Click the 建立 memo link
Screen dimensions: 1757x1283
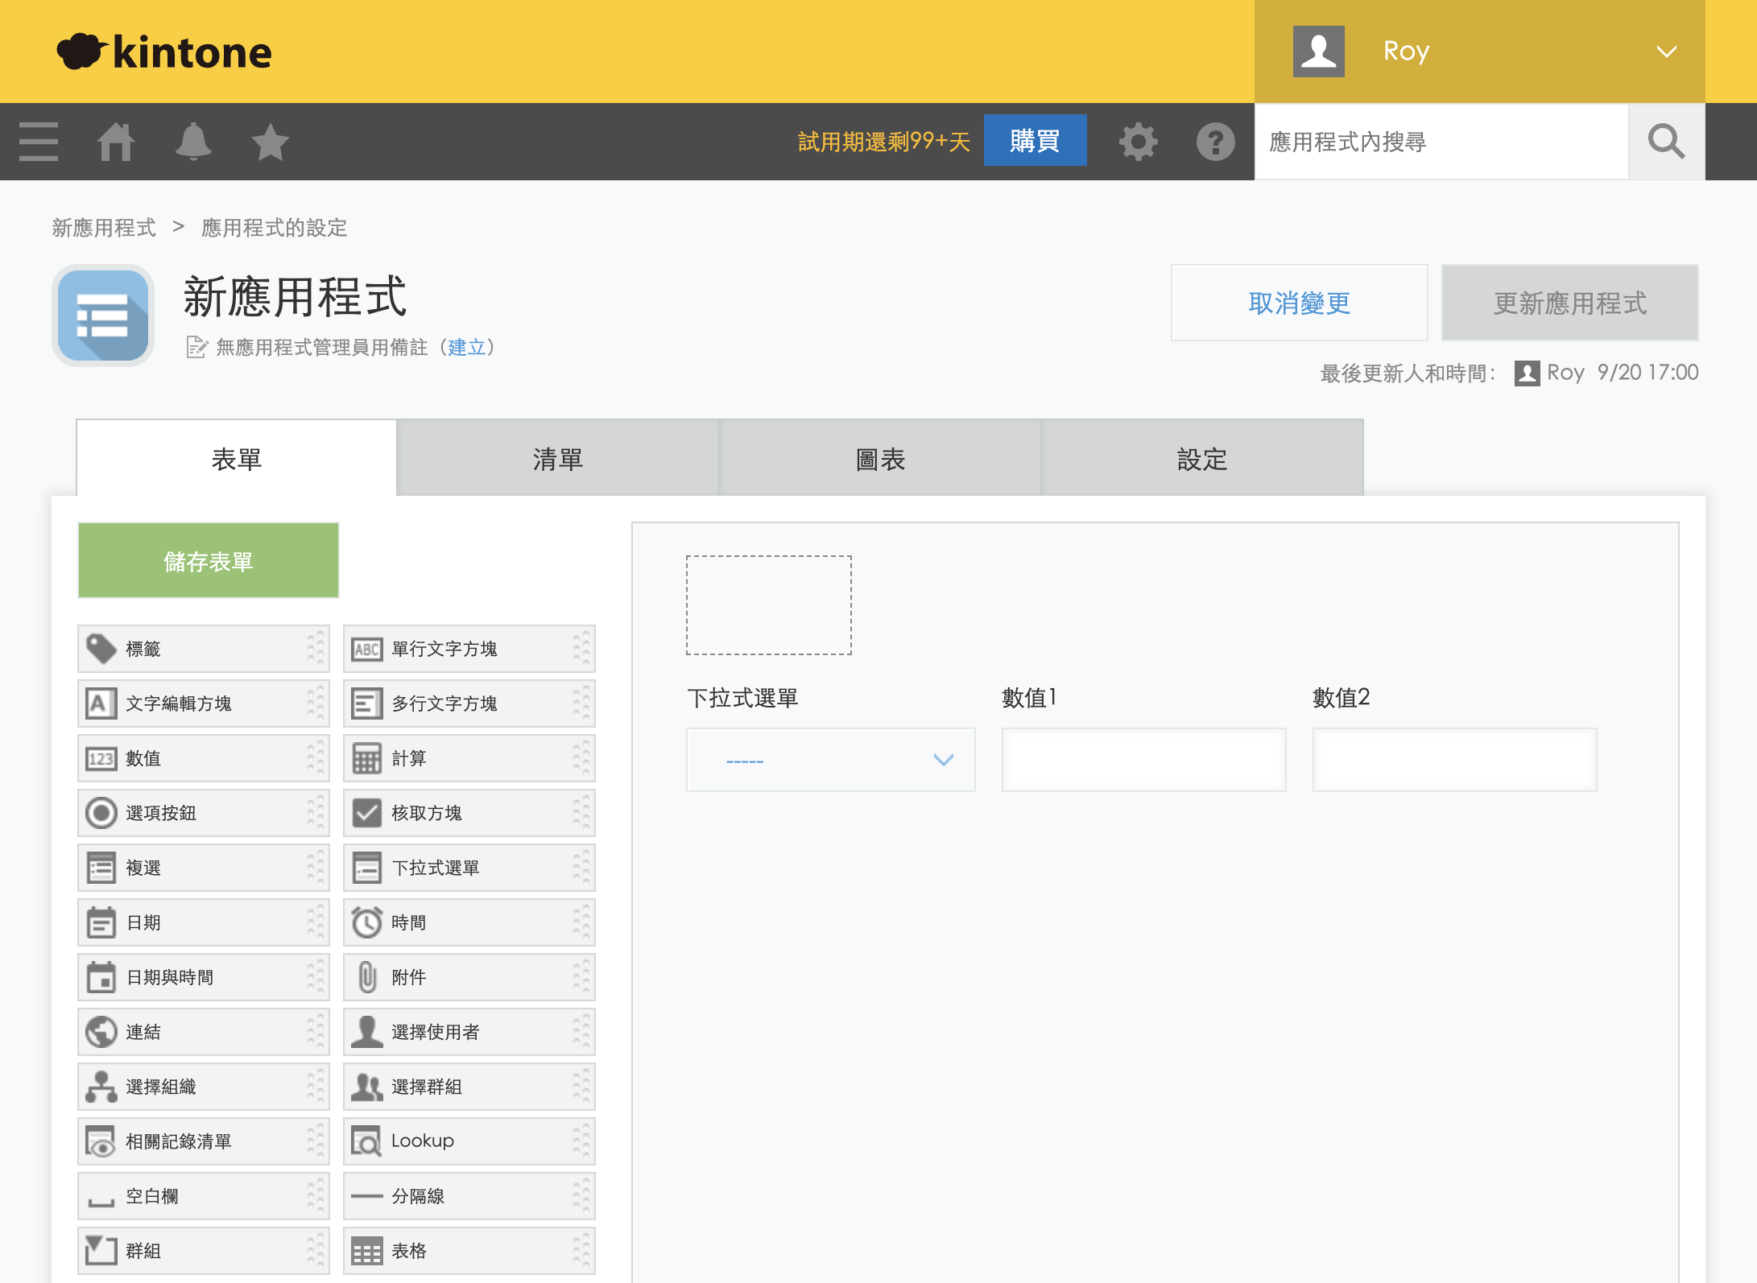pyautogui.click(x=467, y=347)
